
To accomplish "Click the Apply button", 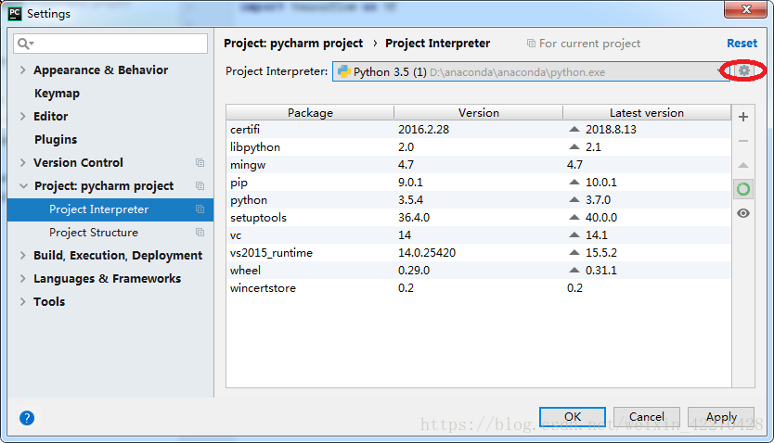I will pos(721,417).
